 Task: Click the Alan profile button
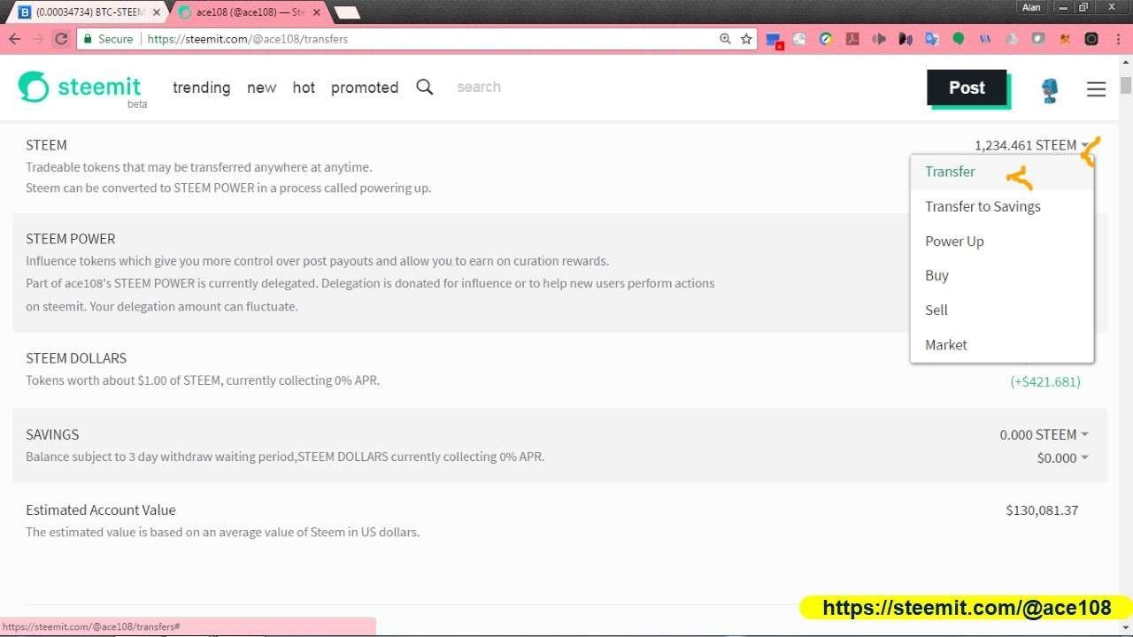(x=1032, y=7)
